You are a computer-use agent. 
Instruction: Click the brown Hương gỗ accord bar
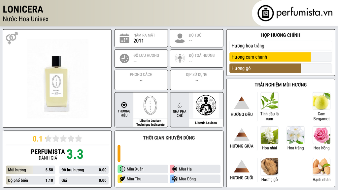[265, 68]
